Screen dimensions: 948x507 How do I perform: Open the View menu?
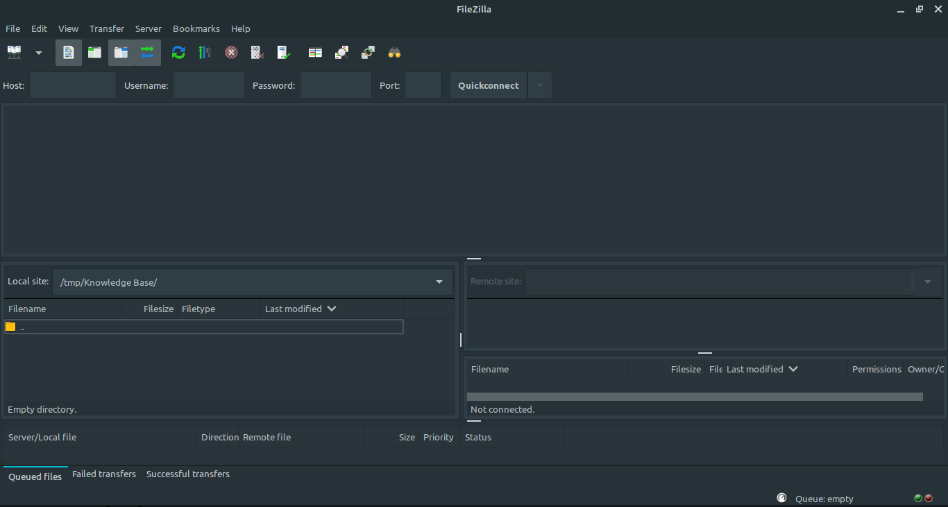68,28
